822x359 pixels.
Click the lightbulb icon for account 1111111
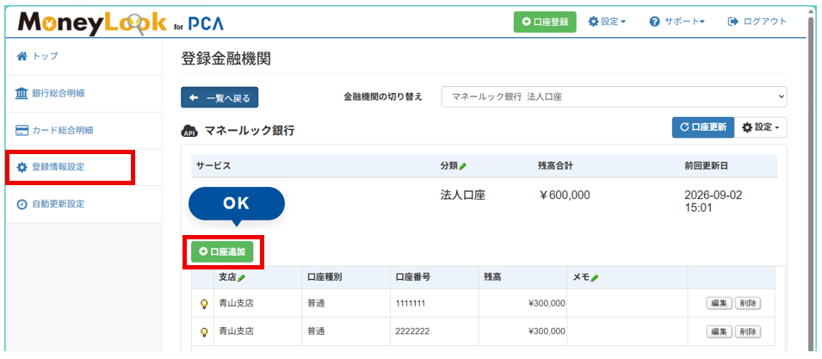click(204, 303)
